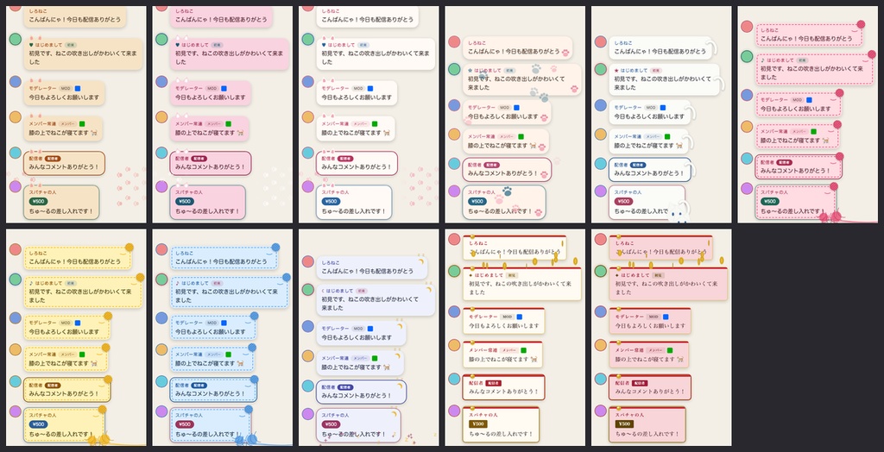The image size is (884, 452).
Task: Click green member square in blue yarn theme
Action: tap(228, 355)
